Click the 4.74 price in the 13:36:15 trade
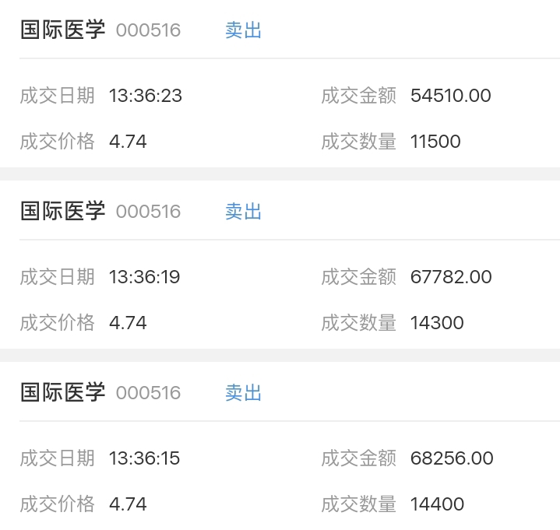The height and width of the screenshot is (530, 560). (128, 504)
